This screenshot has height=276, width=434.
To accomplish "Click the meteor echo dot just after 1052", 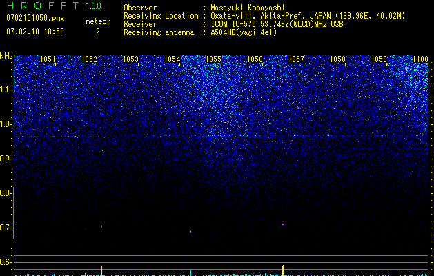I will click(102, 226).
